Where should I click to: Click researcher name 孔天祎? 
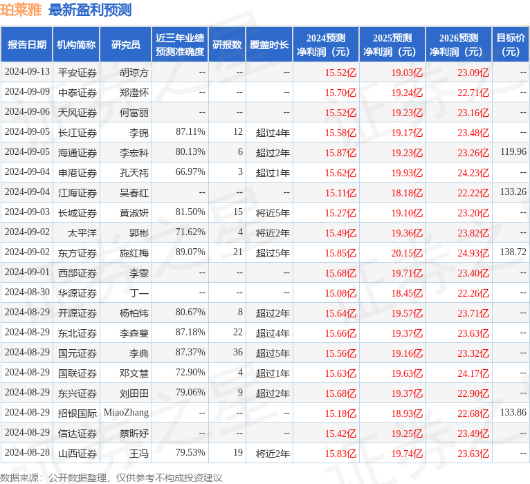(134, 173)
